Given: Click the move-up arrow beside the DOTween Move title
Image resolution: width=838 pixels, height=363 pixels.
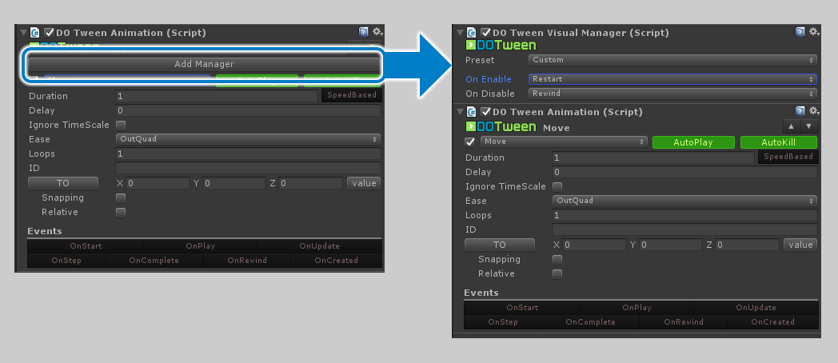Looking at the screenshot, I should 791,126.
